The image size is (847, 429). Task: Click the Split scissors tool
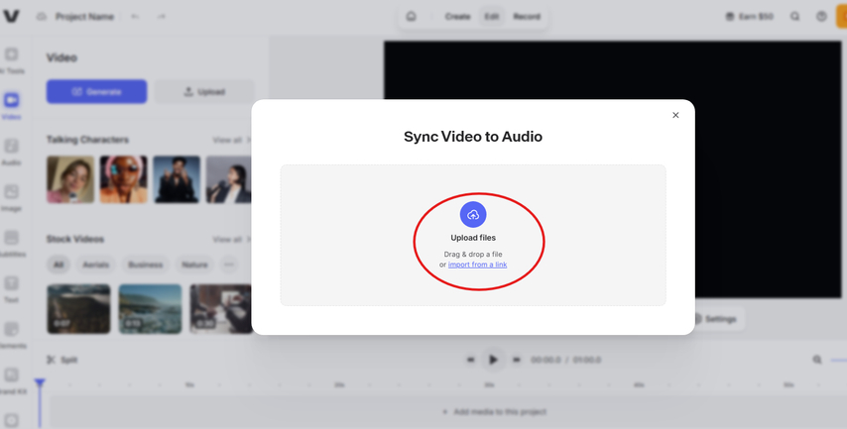62,360
